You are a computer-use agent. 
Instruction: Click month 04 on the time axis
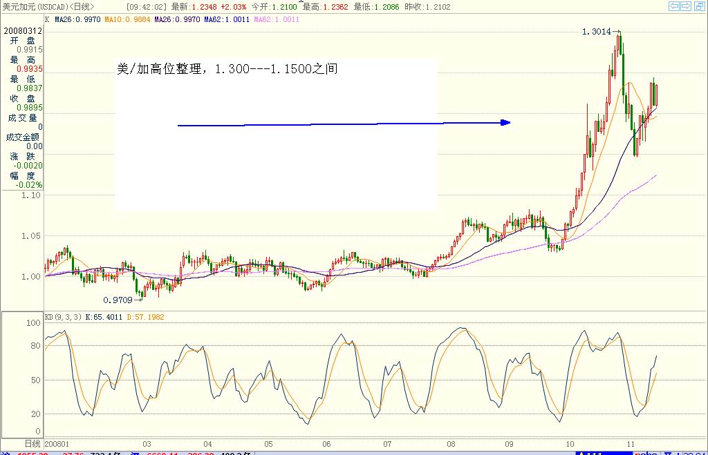pyautogui.click(x=207, y=444)
